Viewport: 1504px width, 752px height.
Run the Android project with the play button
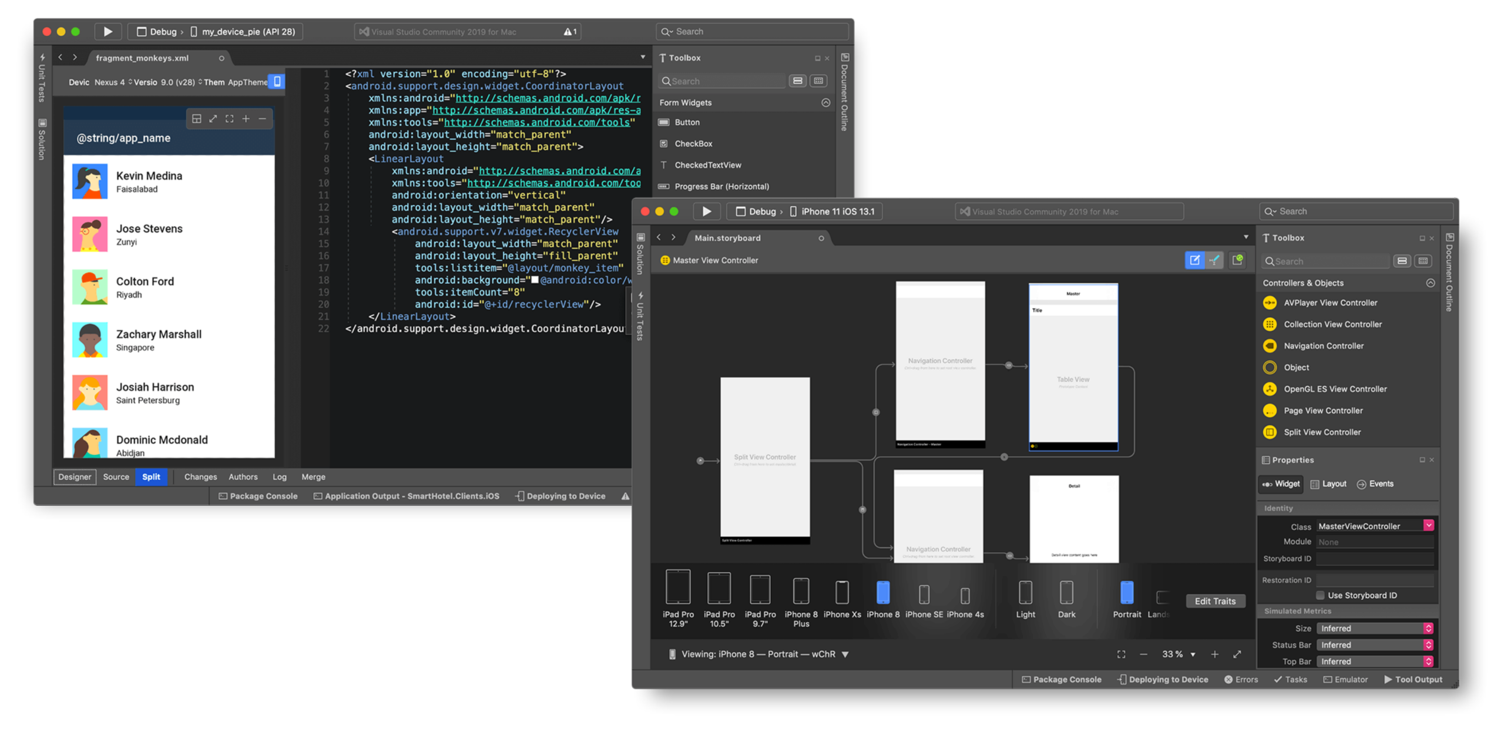tap(108, 32)
